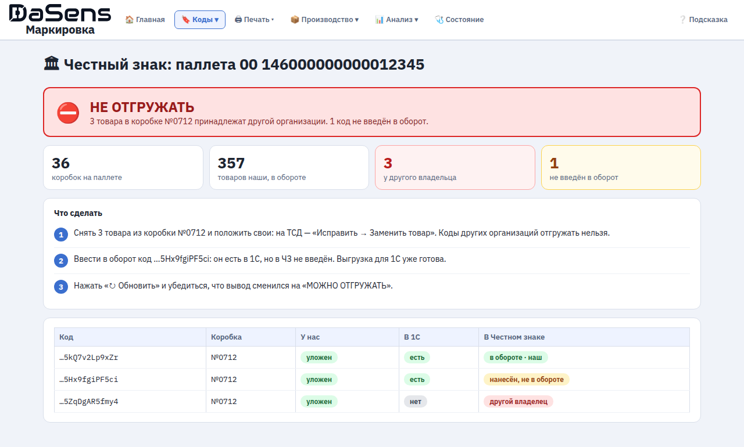Click the нет badge in В 1С column
Screen dimensions: 744x447
(416, 402)
